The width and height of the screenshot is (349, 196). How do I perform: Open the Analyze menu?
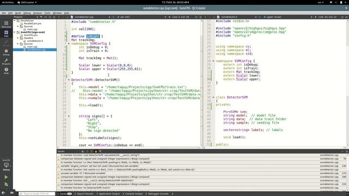pos(38,13)
